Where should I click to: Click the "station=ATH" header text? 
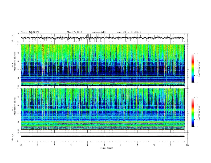coord(99,32)
